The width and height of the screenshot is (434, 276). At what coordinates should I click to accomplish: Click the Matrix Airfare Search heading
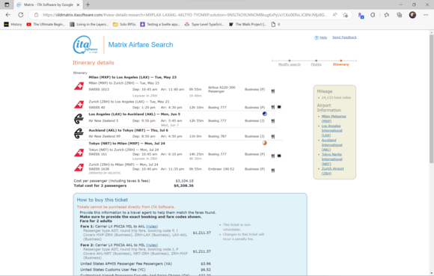pos(141,45)
